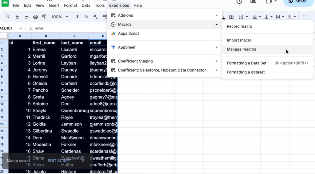Open the more toolbar options menu
Viewport: 315px width, 174px height.
304,17
